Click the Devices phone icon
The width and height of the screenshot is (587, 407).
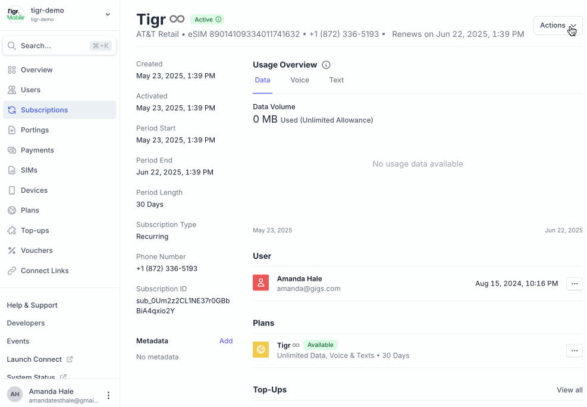pos(12,190)
